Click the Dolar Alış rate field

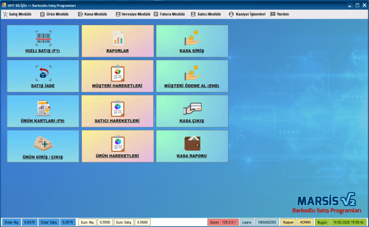[x=30, y=222]
